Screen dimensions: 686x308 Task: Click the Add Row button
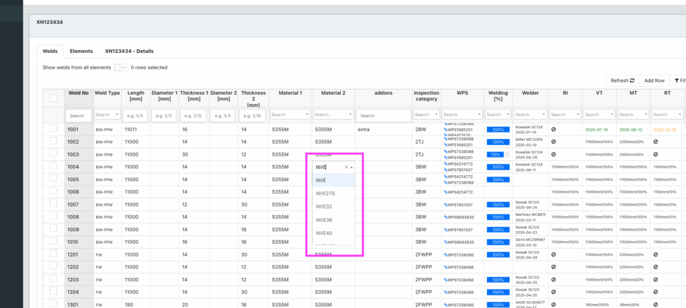654,80
